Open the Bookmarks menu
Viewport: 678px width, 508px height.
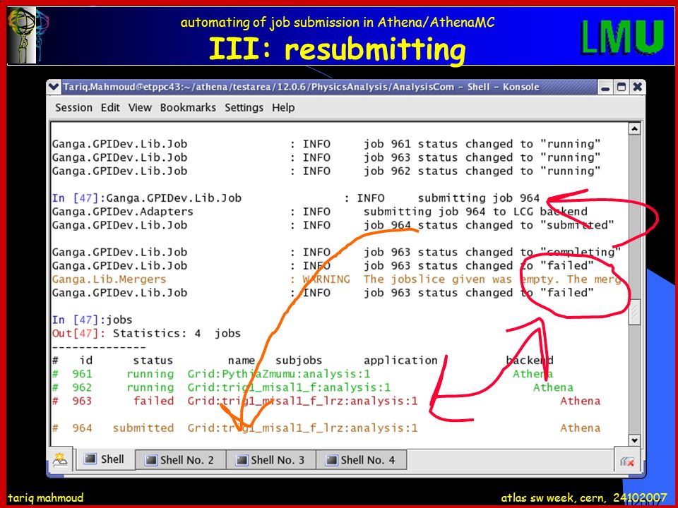pos(188,107)
